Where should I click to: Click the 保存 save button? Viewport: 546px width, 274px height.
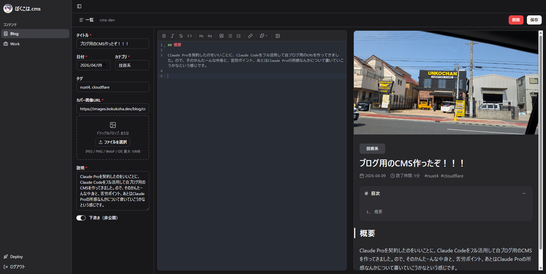coord(534,20)
